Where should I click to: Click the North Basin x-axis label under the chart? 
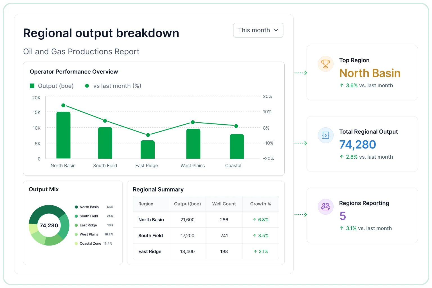coord(63,166)
